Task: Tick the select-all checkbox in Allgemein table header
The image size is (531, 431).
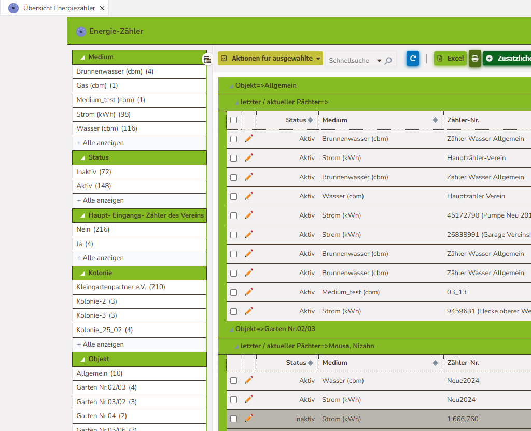Action: coord(233,120)
